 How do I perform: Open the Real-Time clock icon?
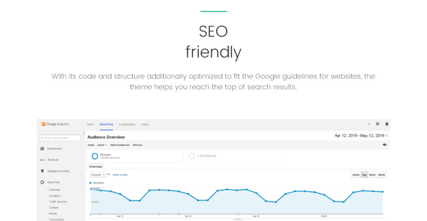click(42, 182)
